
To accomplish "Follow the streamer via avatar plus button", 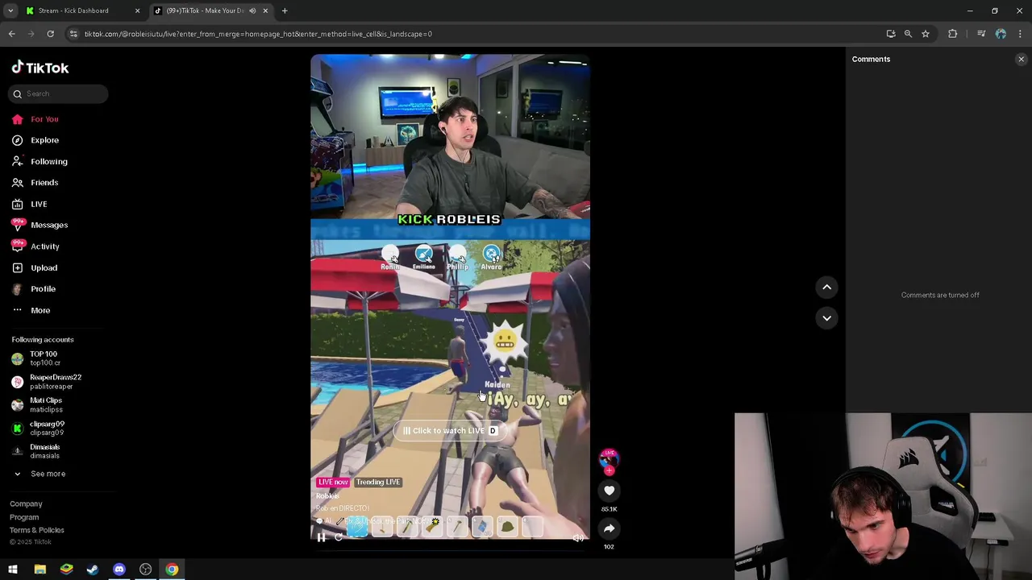I will pos(609,470).
